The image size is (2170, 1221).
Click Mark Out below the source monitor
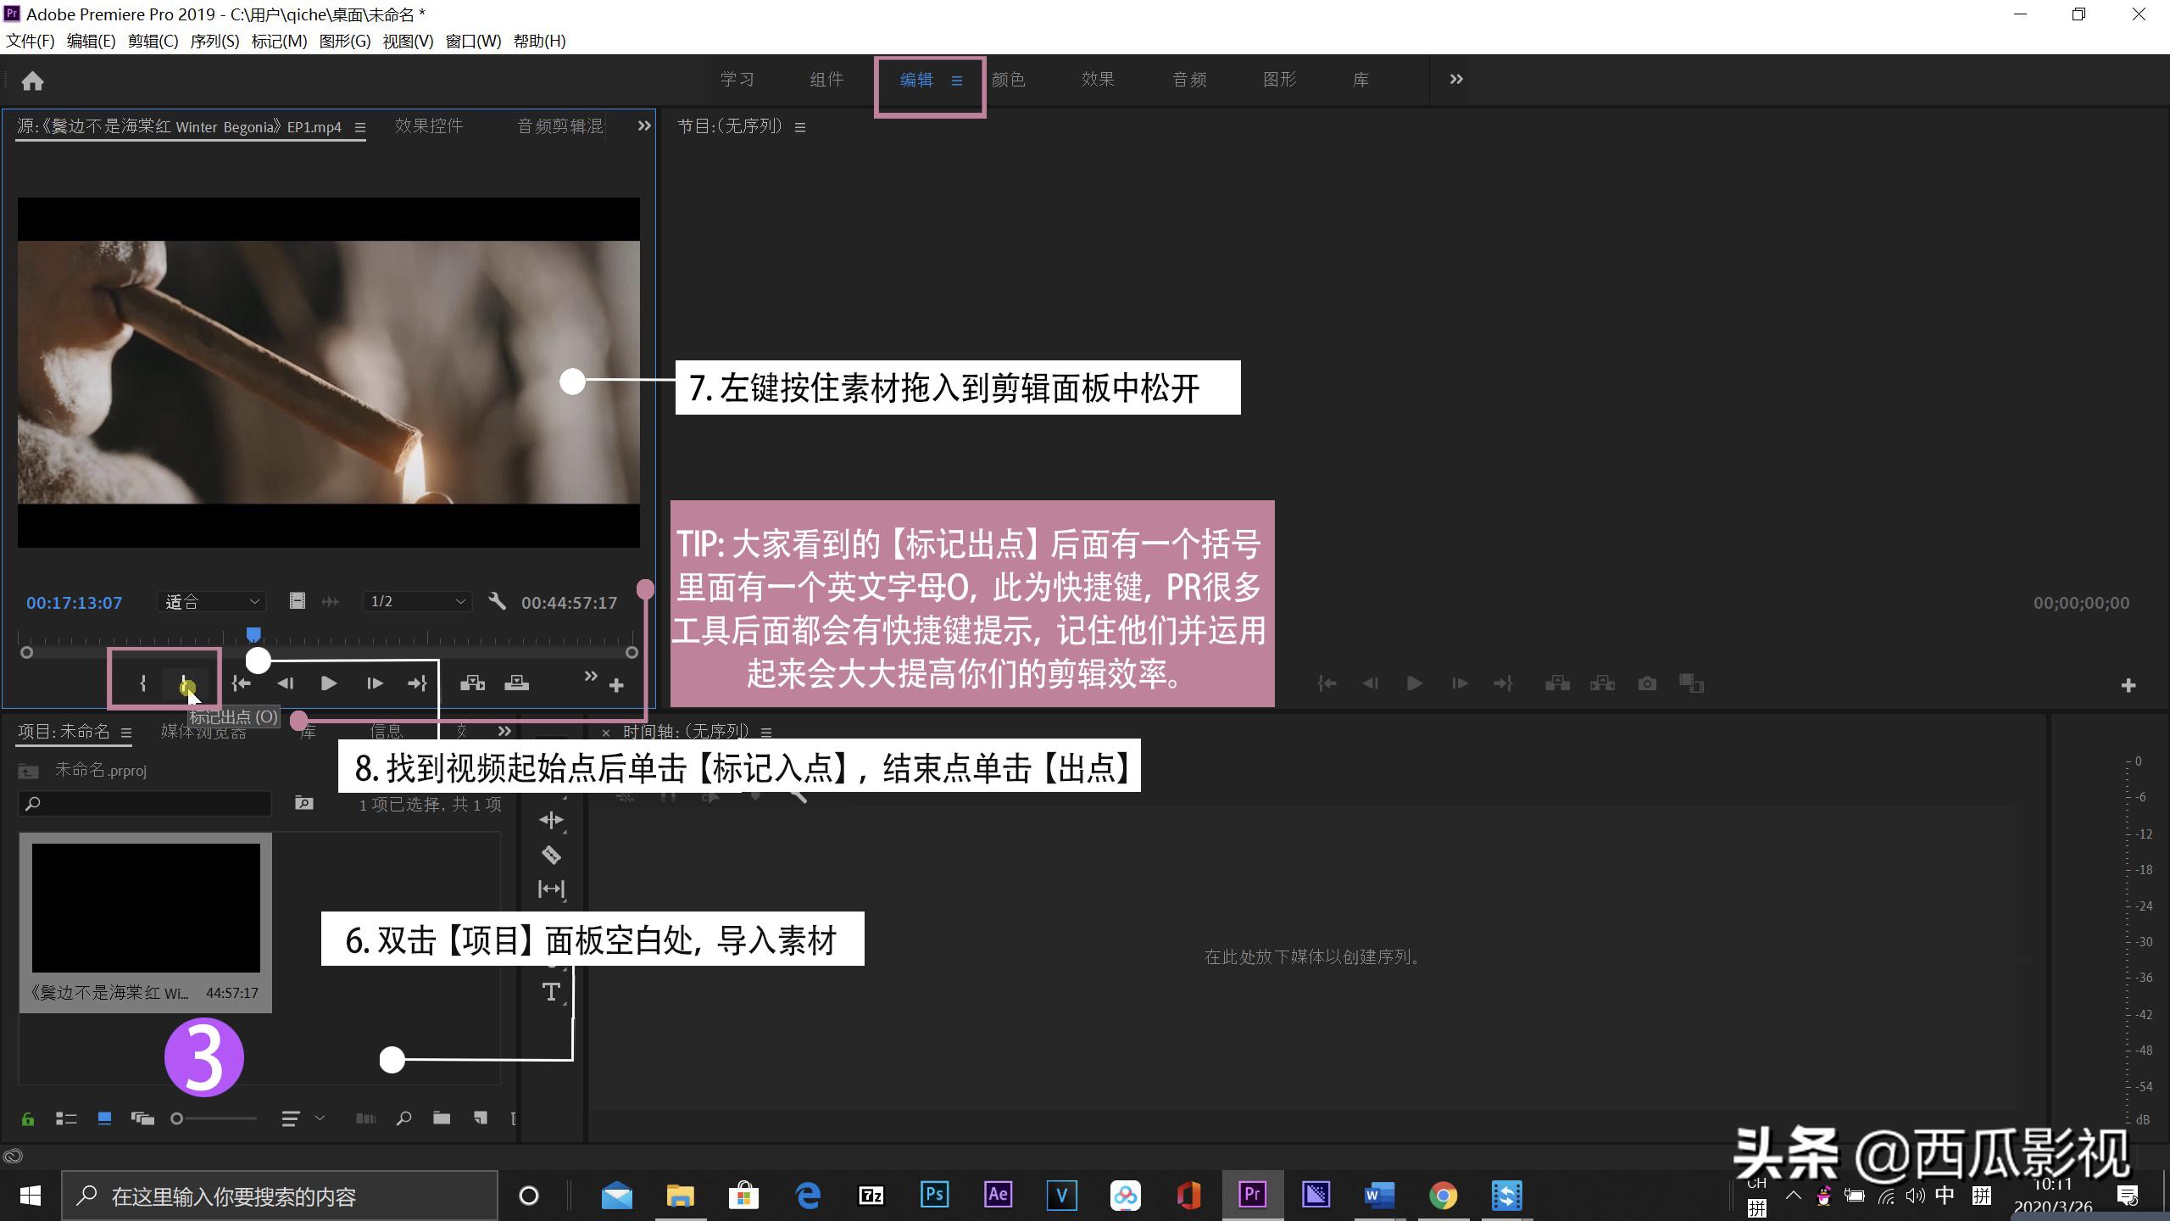[185, 683]
